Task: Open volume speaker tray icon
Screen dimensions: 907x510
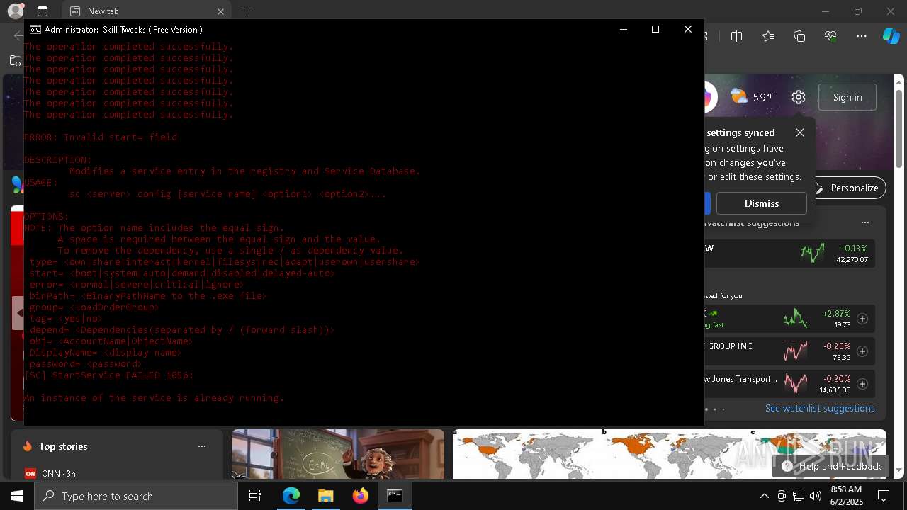Action: click(x=816, y=496)
